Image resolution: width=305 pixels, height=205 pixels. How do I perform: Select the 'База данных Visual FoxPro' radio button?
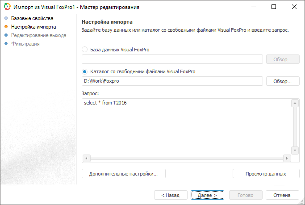pyautogui.click(x=85, y=50)
